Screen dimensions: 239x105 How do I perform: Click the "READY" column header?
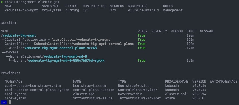(x=142, y=31)
